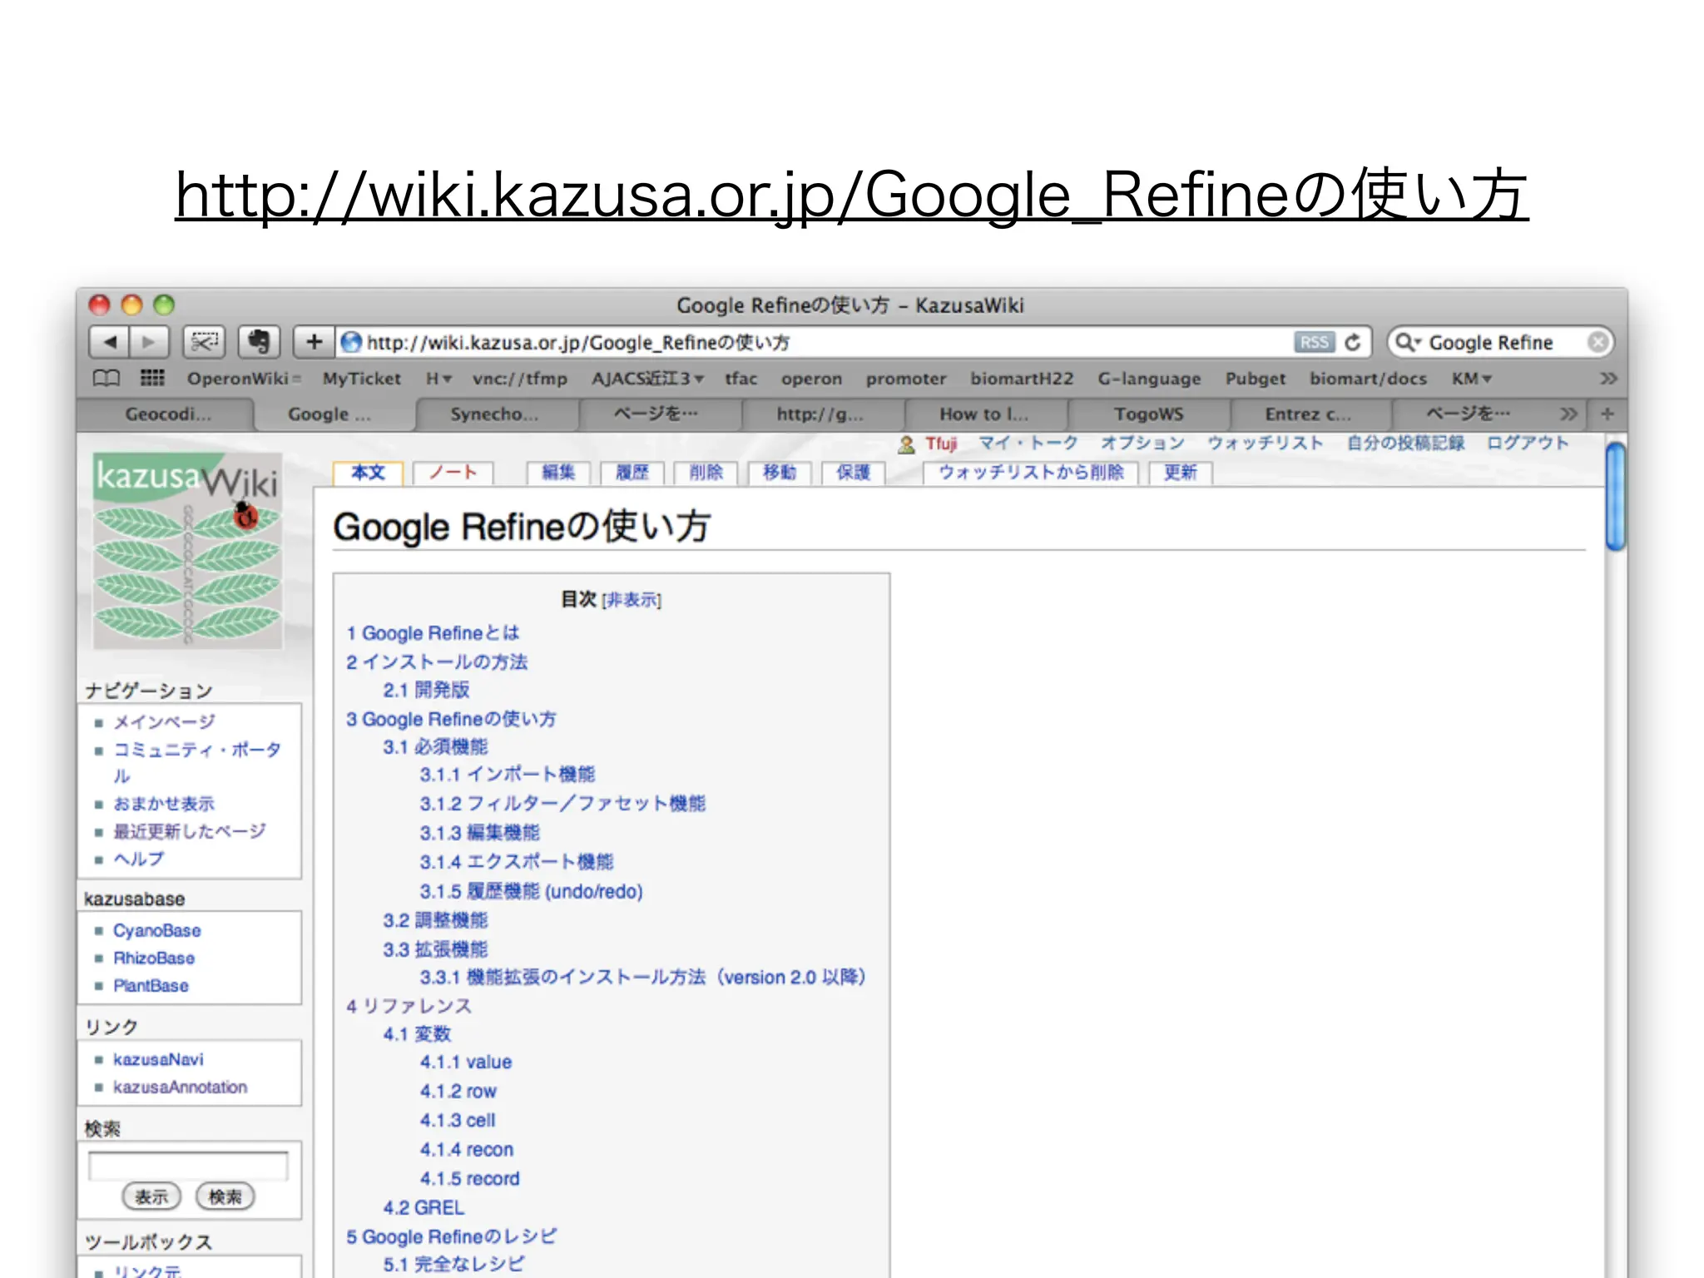Open the biomartH22 bookmark
This screenshot has width=1704, height=1278.
[1022, 379]
